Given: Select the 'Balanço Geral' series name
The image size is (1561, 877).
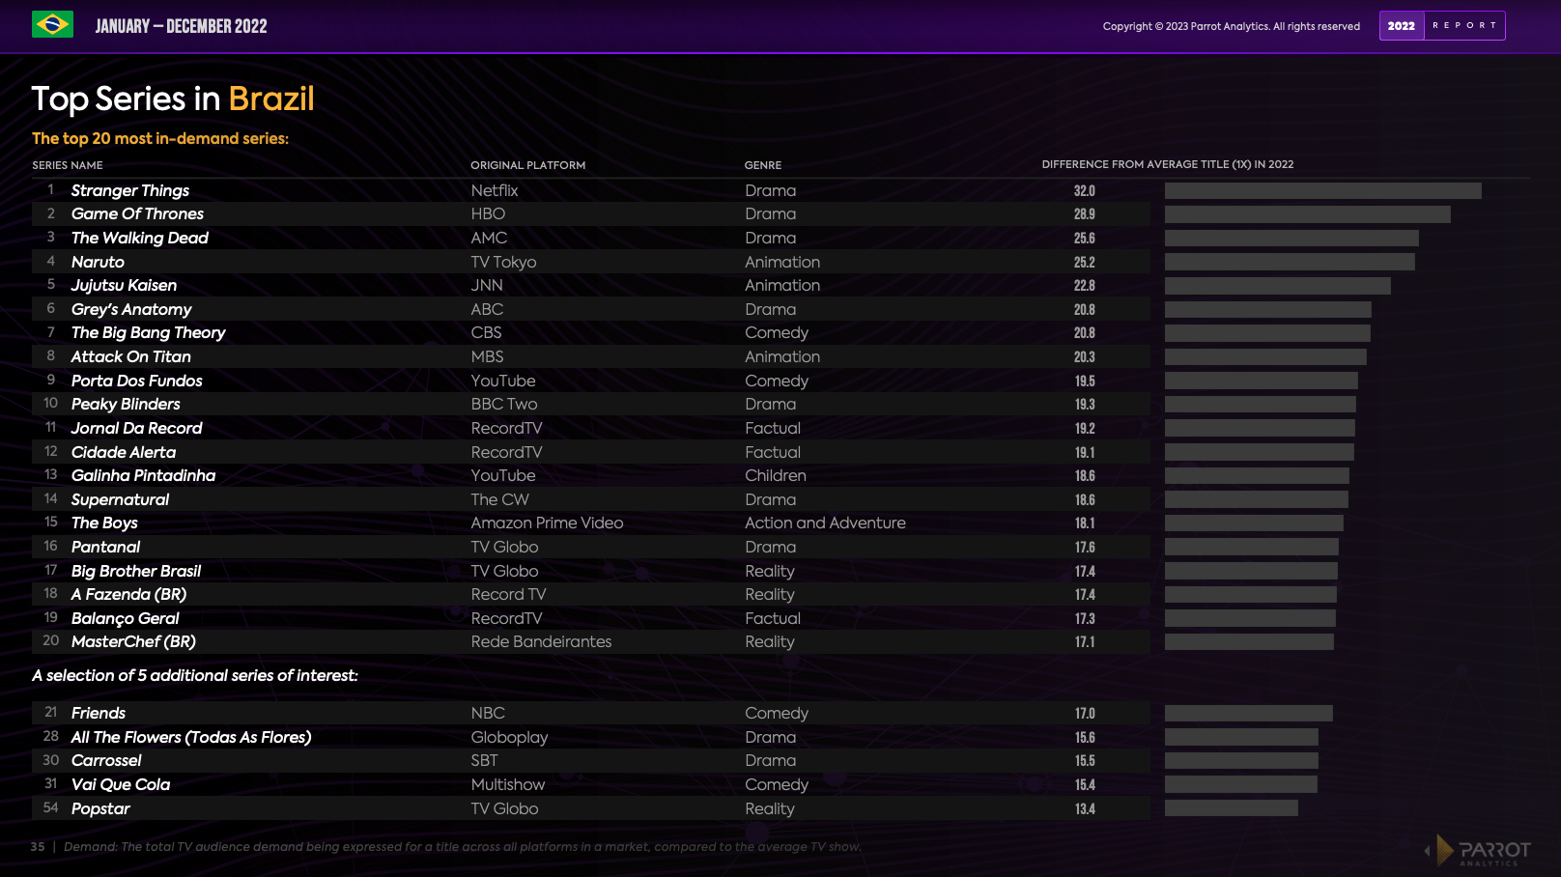Looking at the screenshot, I should tap(126, 618).
